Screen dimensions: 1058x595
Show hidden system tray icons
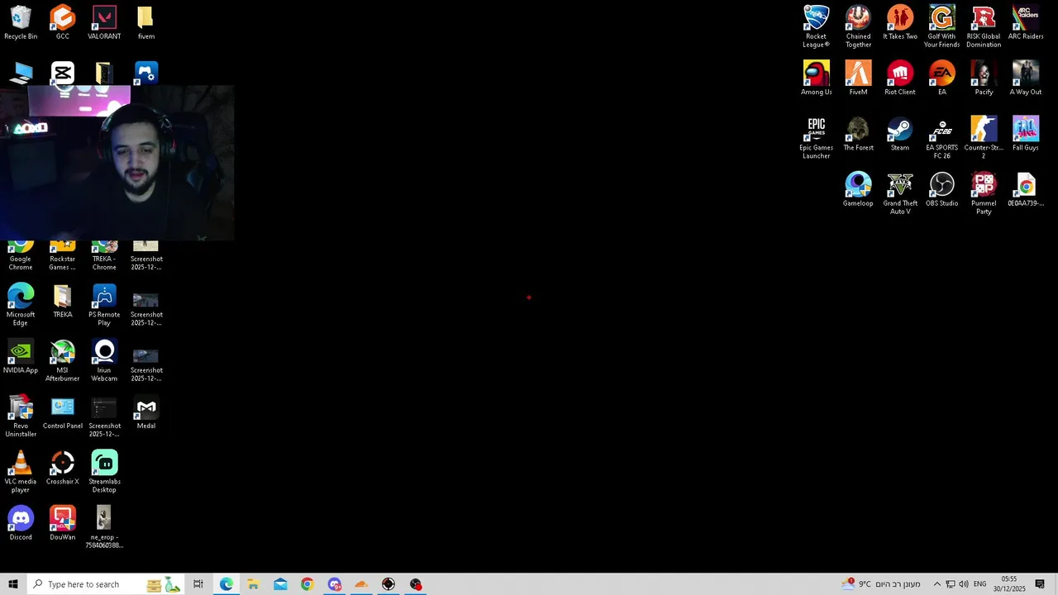coord(936,584)
